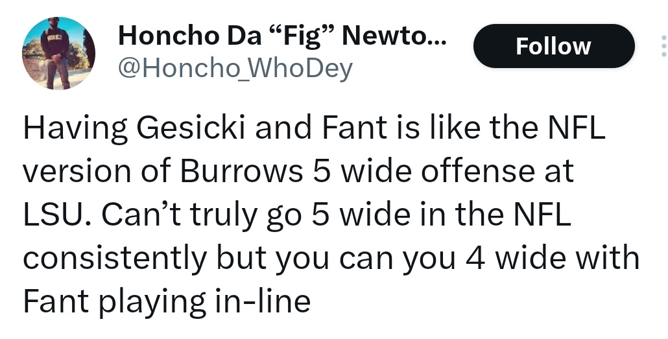Click the "Fig" nickname in the display name
The height and width of the screenshot is (339, 668).
(302, 36)
